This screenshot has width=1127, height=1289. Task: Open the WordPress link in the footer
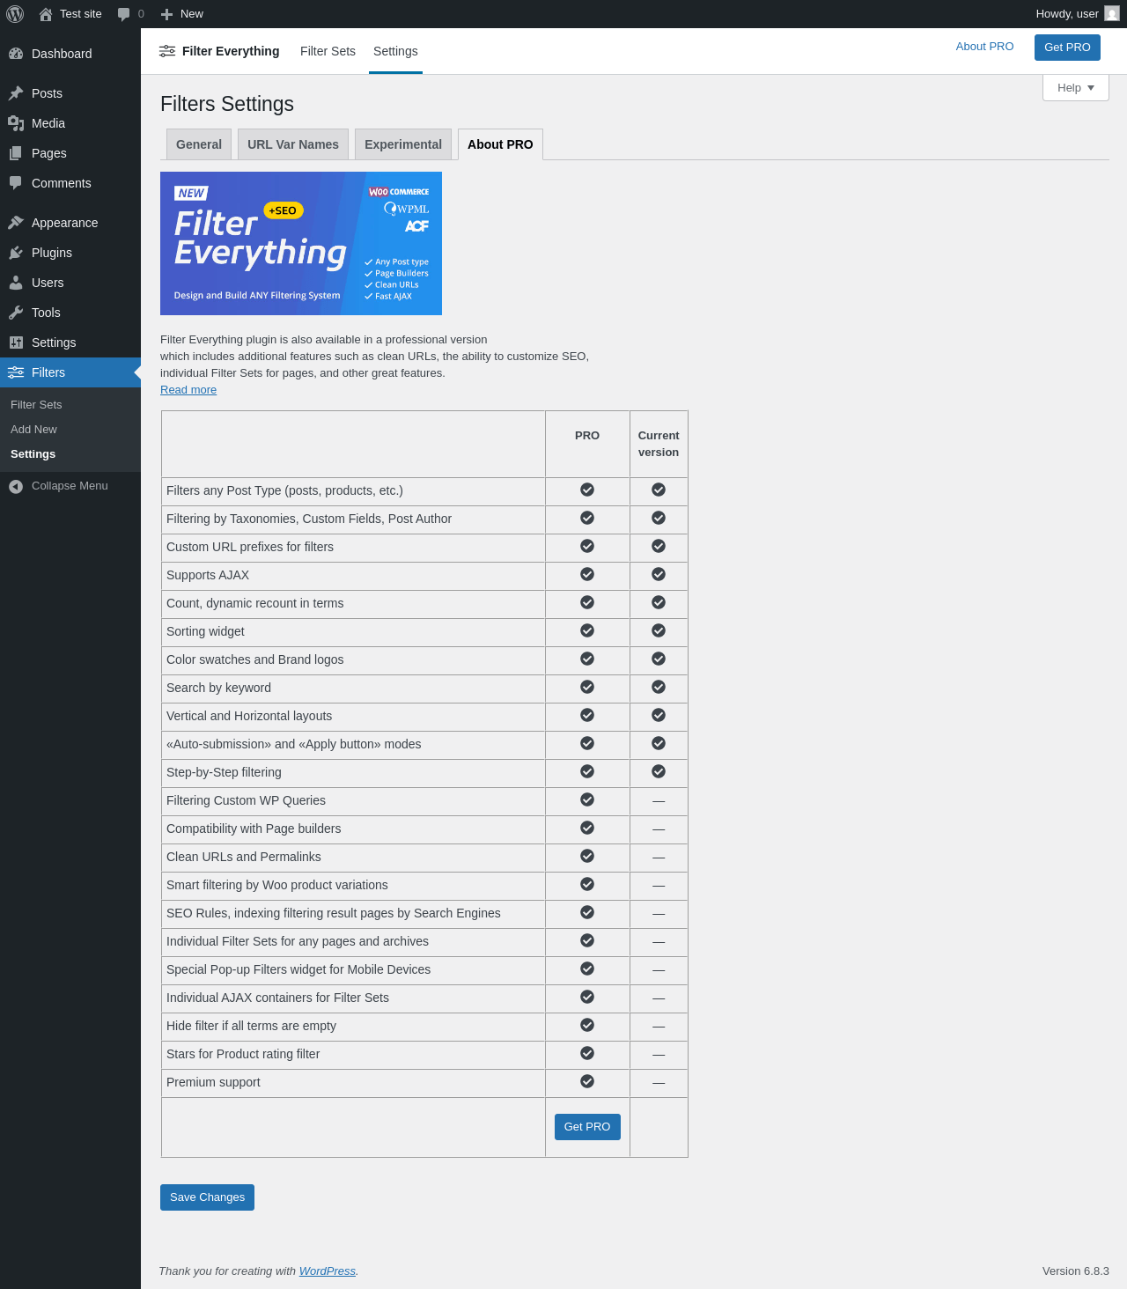tap(328, 1271)
